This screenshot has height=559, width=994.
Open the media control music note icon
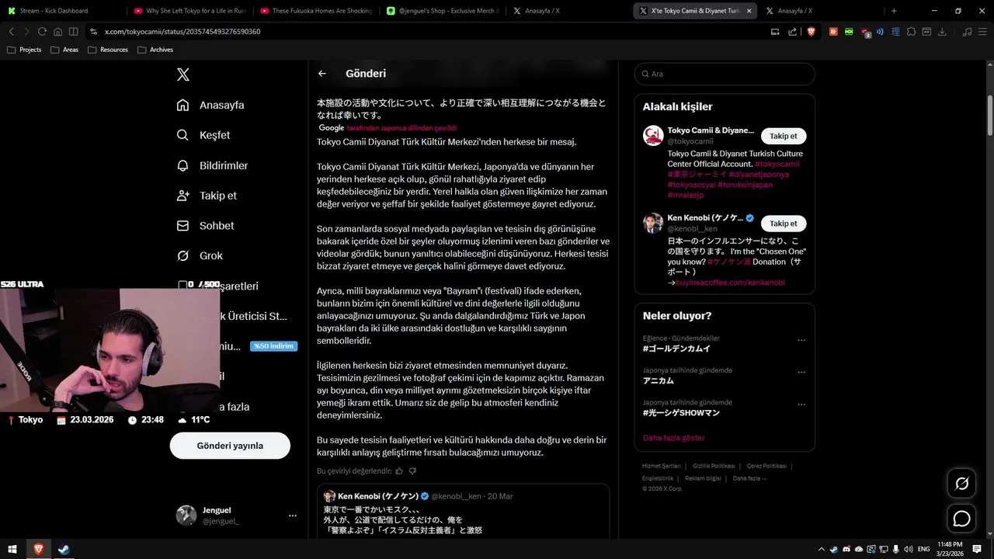click(x=967, y=32)
